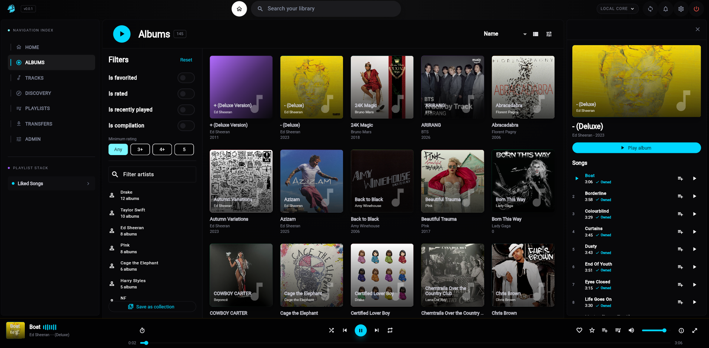Viewport: 709px width, 348px height.
Task: Go to HOME in the navigation
Action: pos(51,47)
